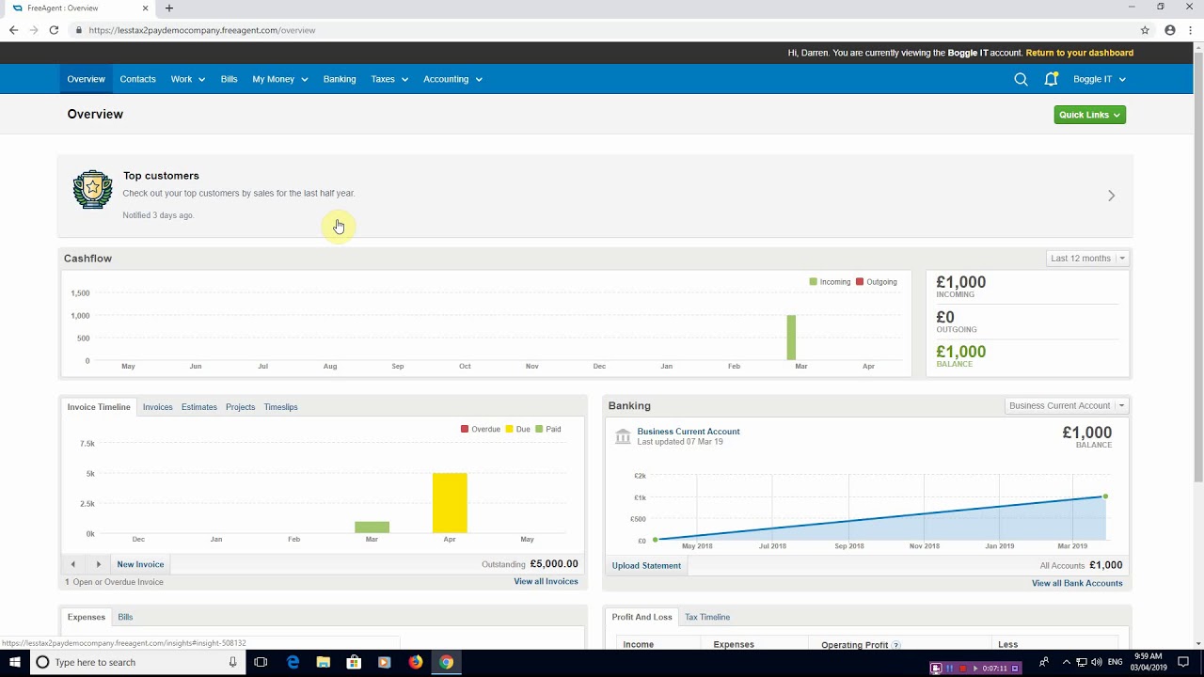1204x677 pixels.
Task: Switch to Invoices tab
Action: pyautogui.click(x=157, y=407)
